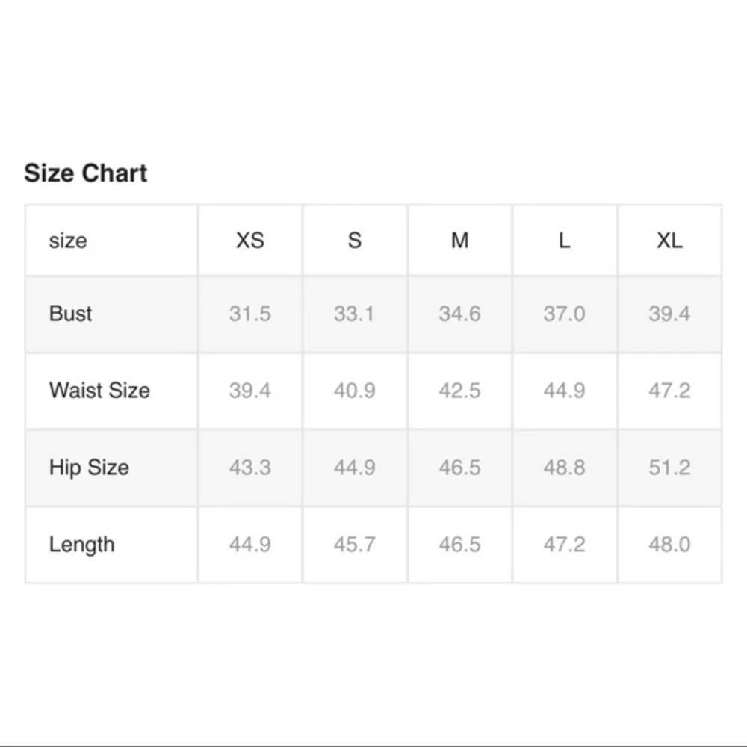Click the XL hip value 51.2
Screen dimensions: 747x747
pos(669,468)
